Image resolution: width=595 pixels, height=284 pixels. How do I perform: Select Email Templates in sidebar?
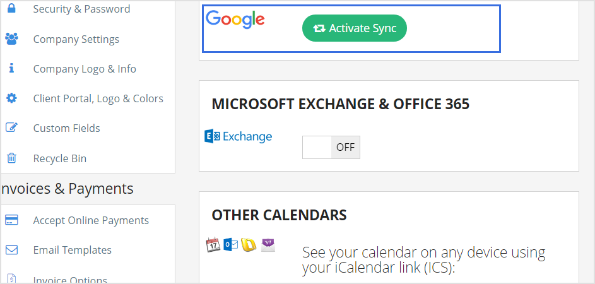[x=72, y=250]
